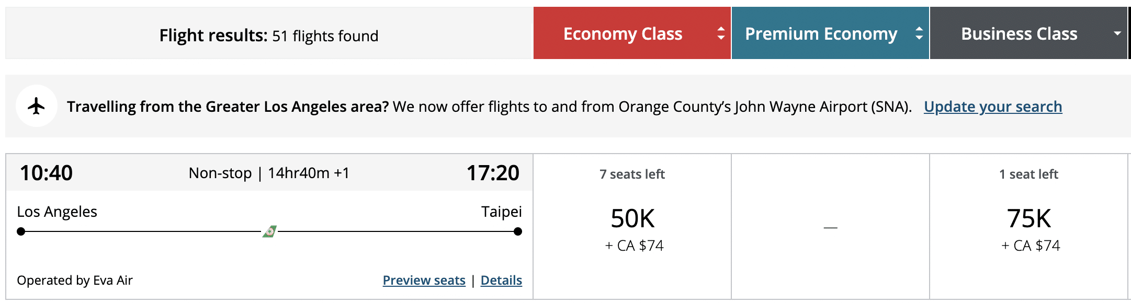This screenshot has width=1131, height=303.
Task: Click the airplane icon in the notice banner
Action: (37, 106)
